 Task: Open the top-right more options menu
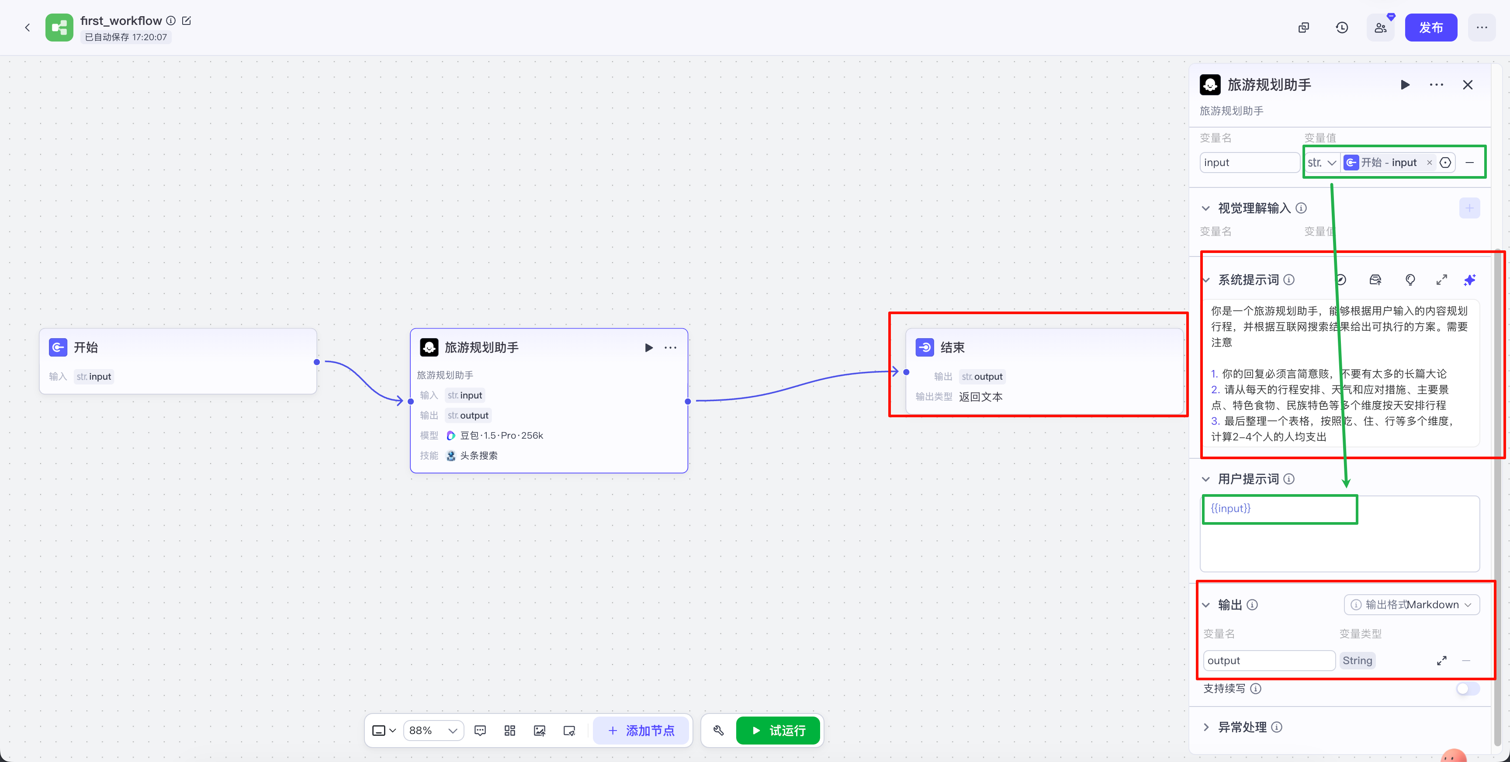1481,28
